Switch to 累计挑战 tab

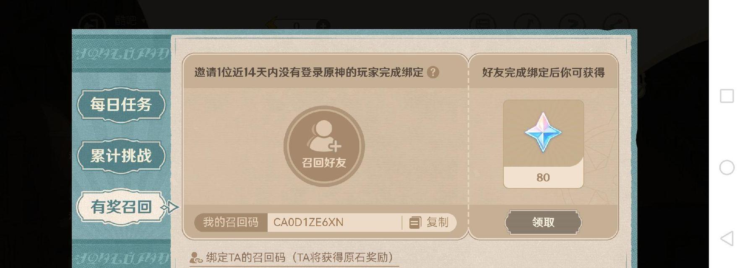pyautogui.click(x=121, y=156)
